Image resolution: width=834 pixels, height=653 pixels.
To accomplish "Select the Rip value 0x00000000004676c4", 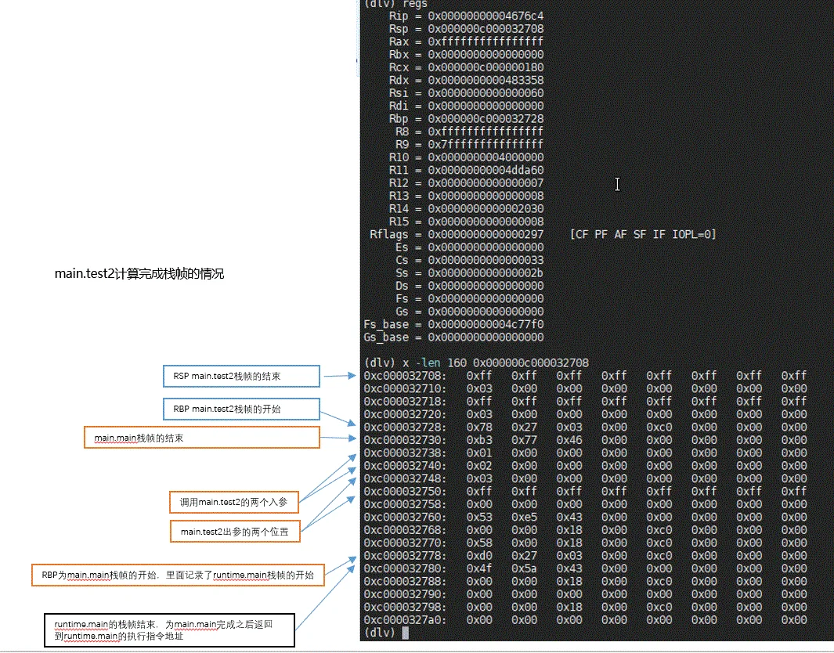I will click(486, 16).
